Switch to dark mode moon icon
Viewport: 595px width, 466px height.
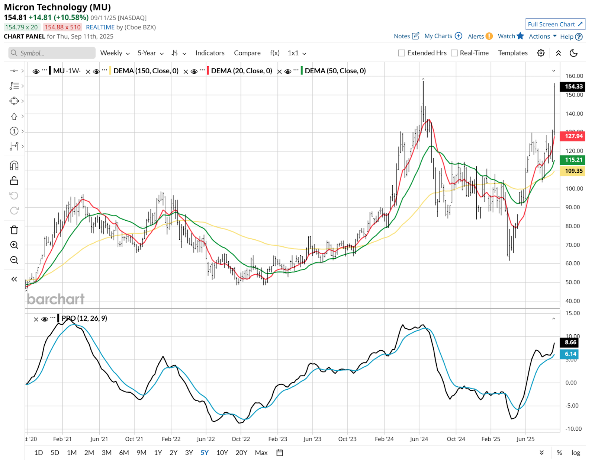pos(574,53)
